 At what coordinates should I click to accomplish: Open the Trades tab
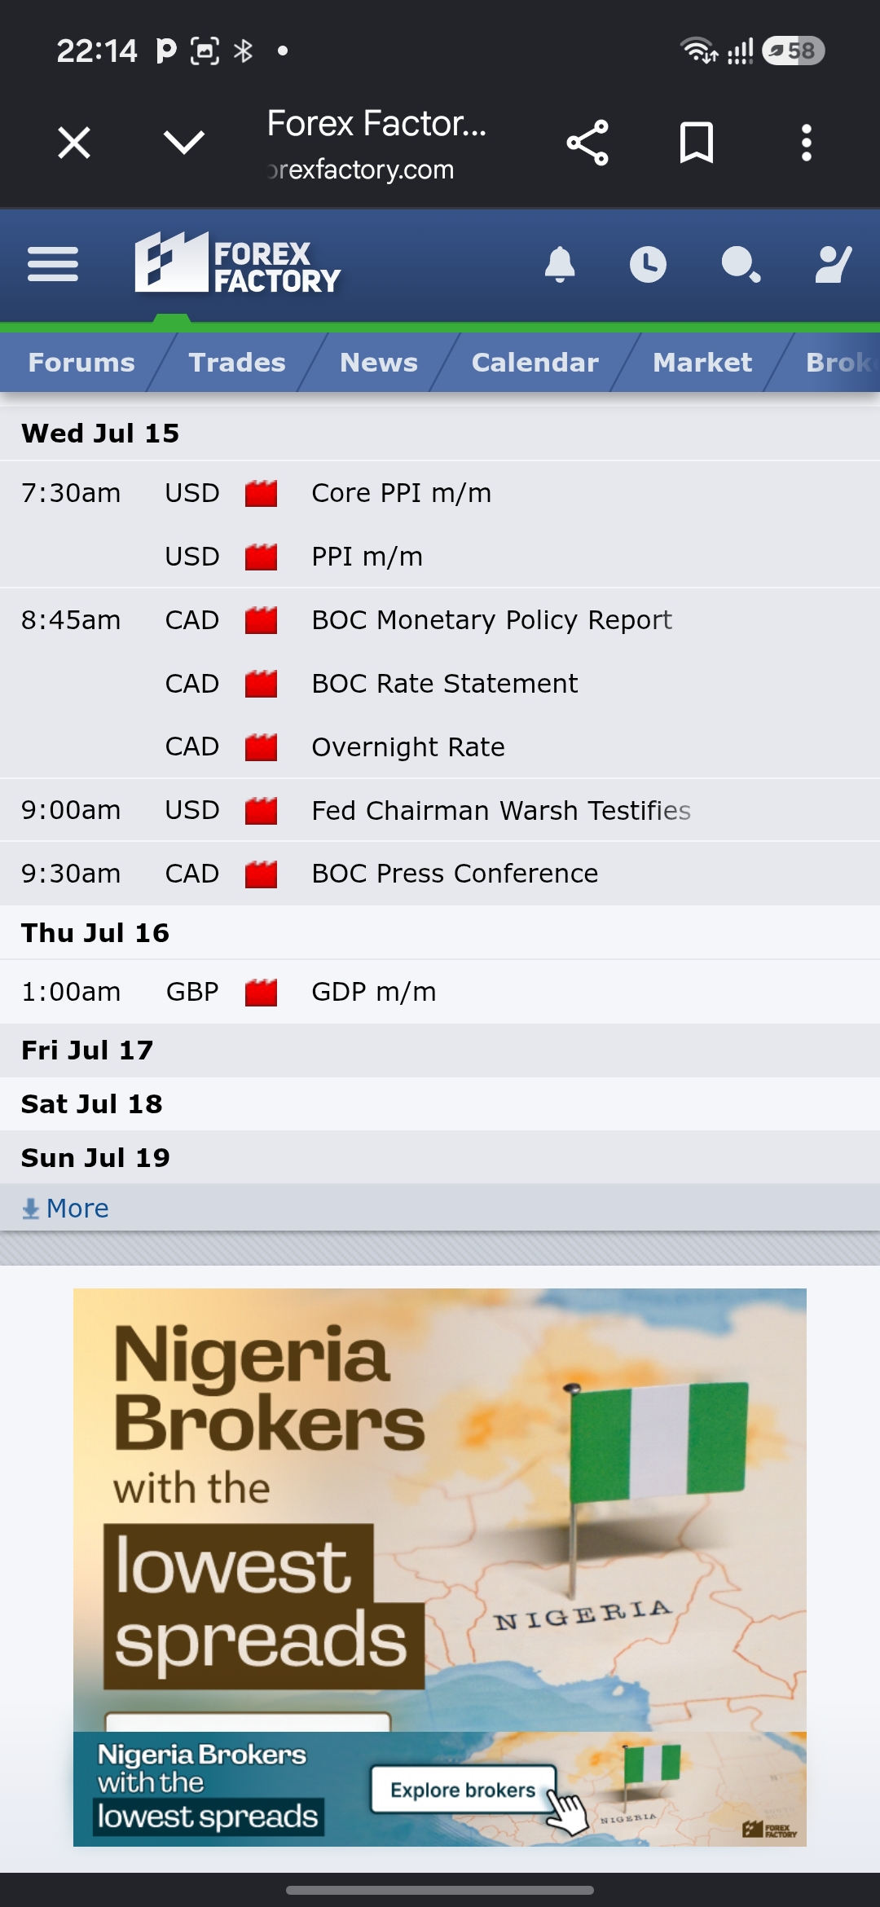click(237, 362)
